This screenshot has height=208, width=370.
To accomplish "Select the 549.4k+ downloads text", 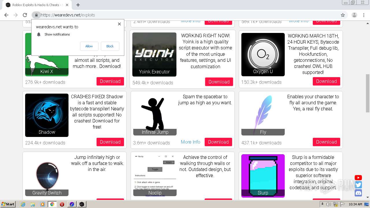I will [x=153, y=83].
